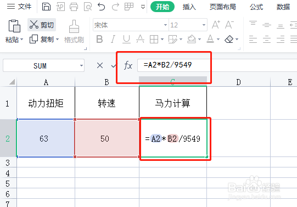Expand the 复制 dropdown arrow
The width and height of the screenshot is (297, 207).
(x=58, y=40)
